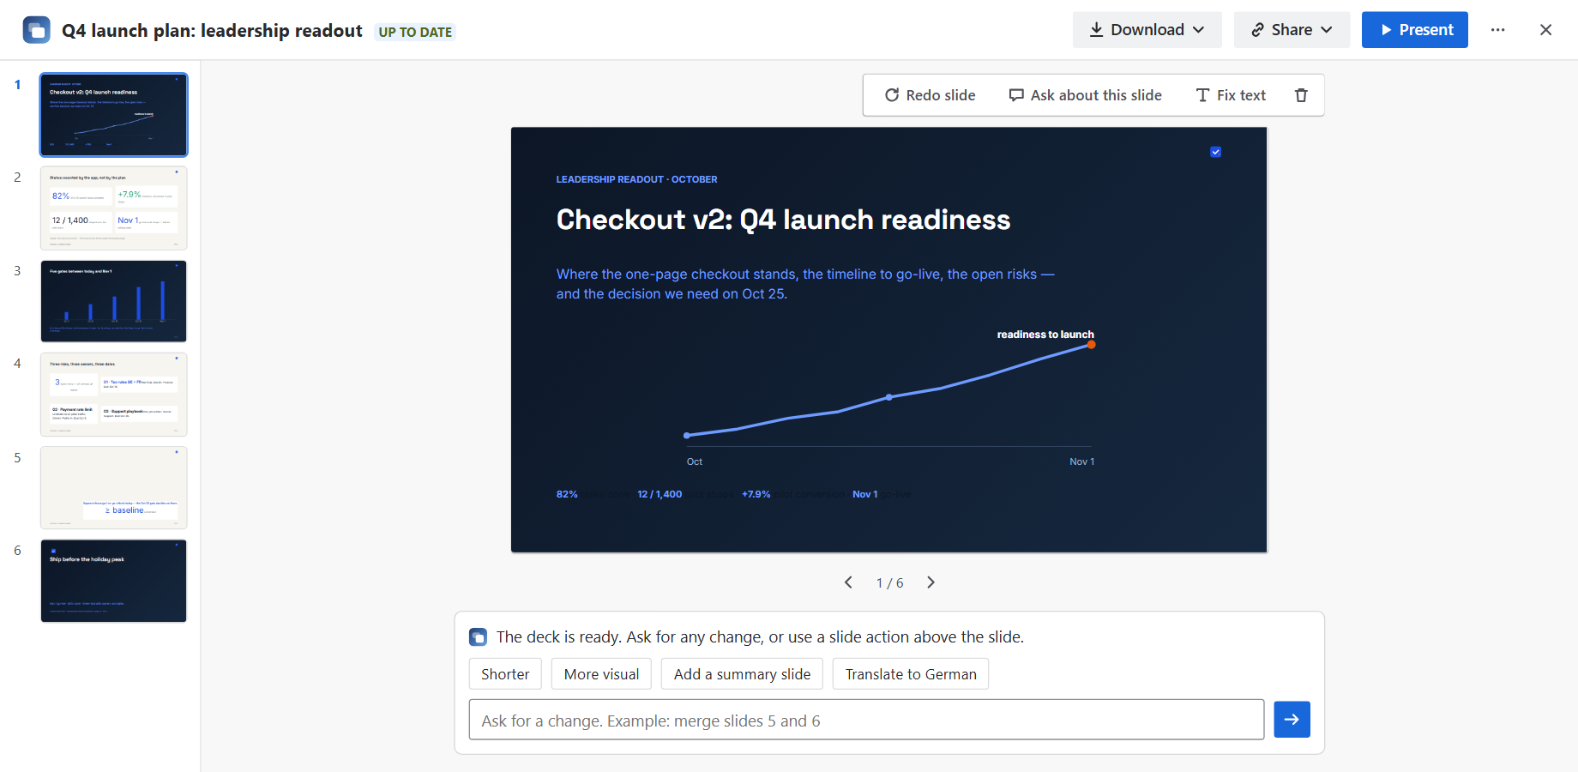Send the change request arrow button
1578x772 pixels.
(x=1292, y=720)
